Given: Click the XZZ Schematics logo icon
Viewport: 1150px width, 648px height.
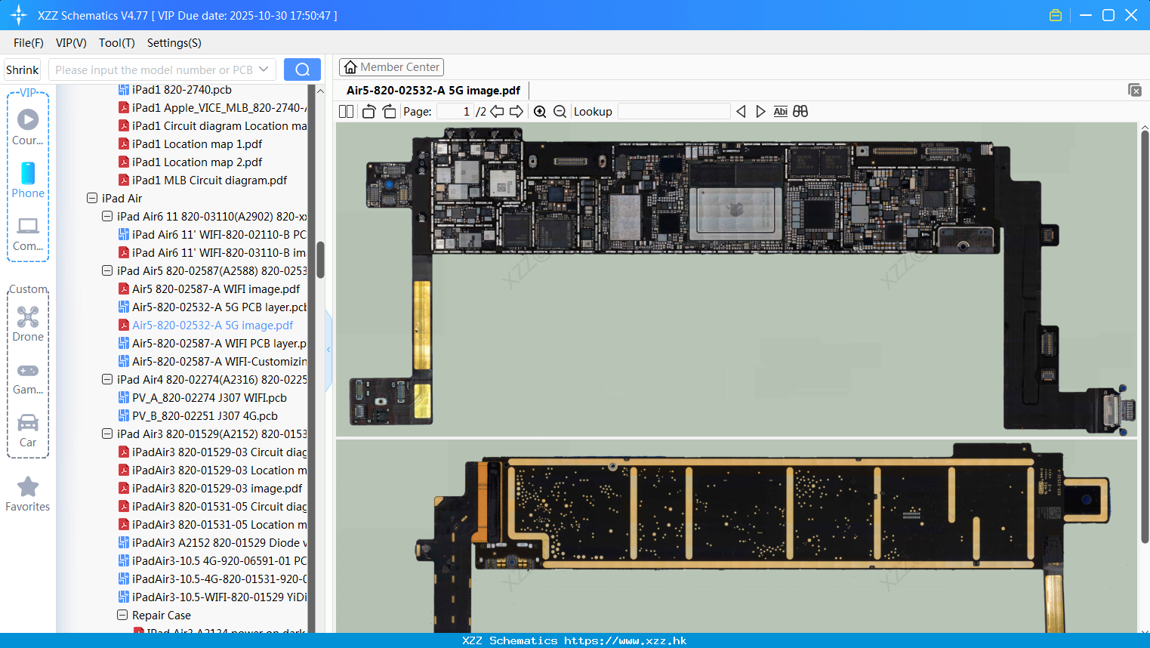Looking at the screenshot, I should (19, 15).
